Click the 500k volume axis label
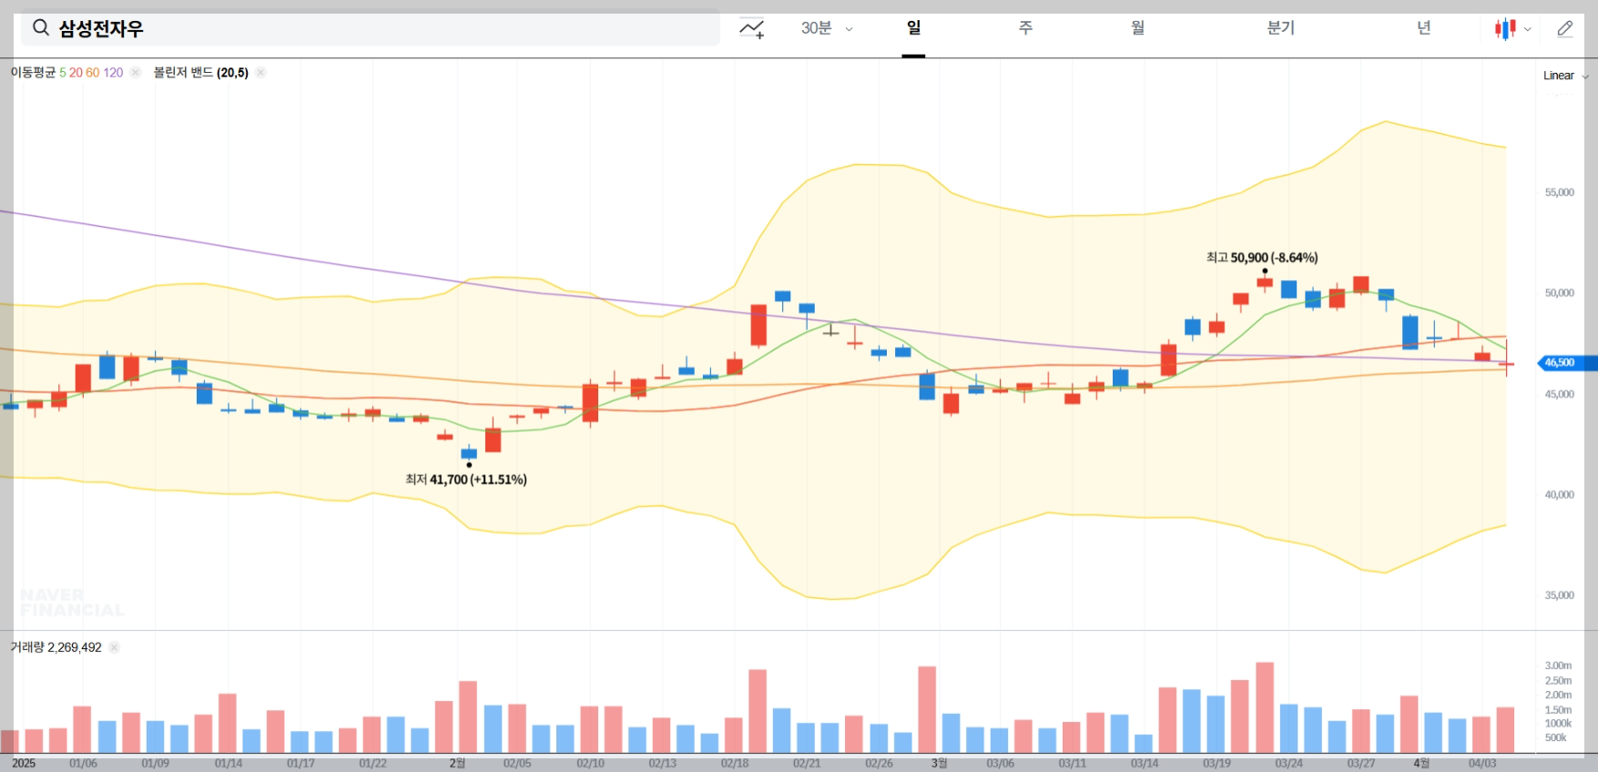 [1555, 737]
